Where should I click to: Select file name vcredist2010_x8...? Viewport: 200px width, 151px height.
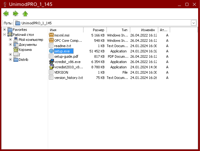click(69, 67)
